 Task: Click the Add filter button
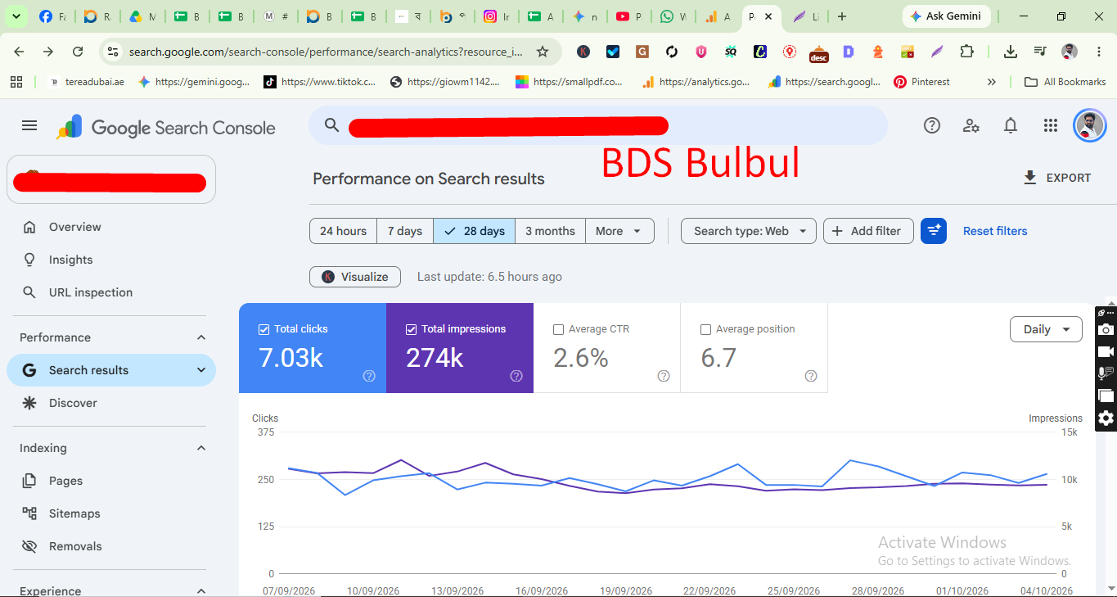pos(867,231)
